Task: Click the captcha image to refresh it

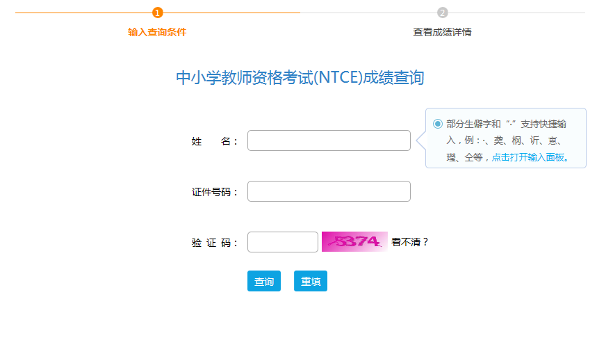Action: 354,241
